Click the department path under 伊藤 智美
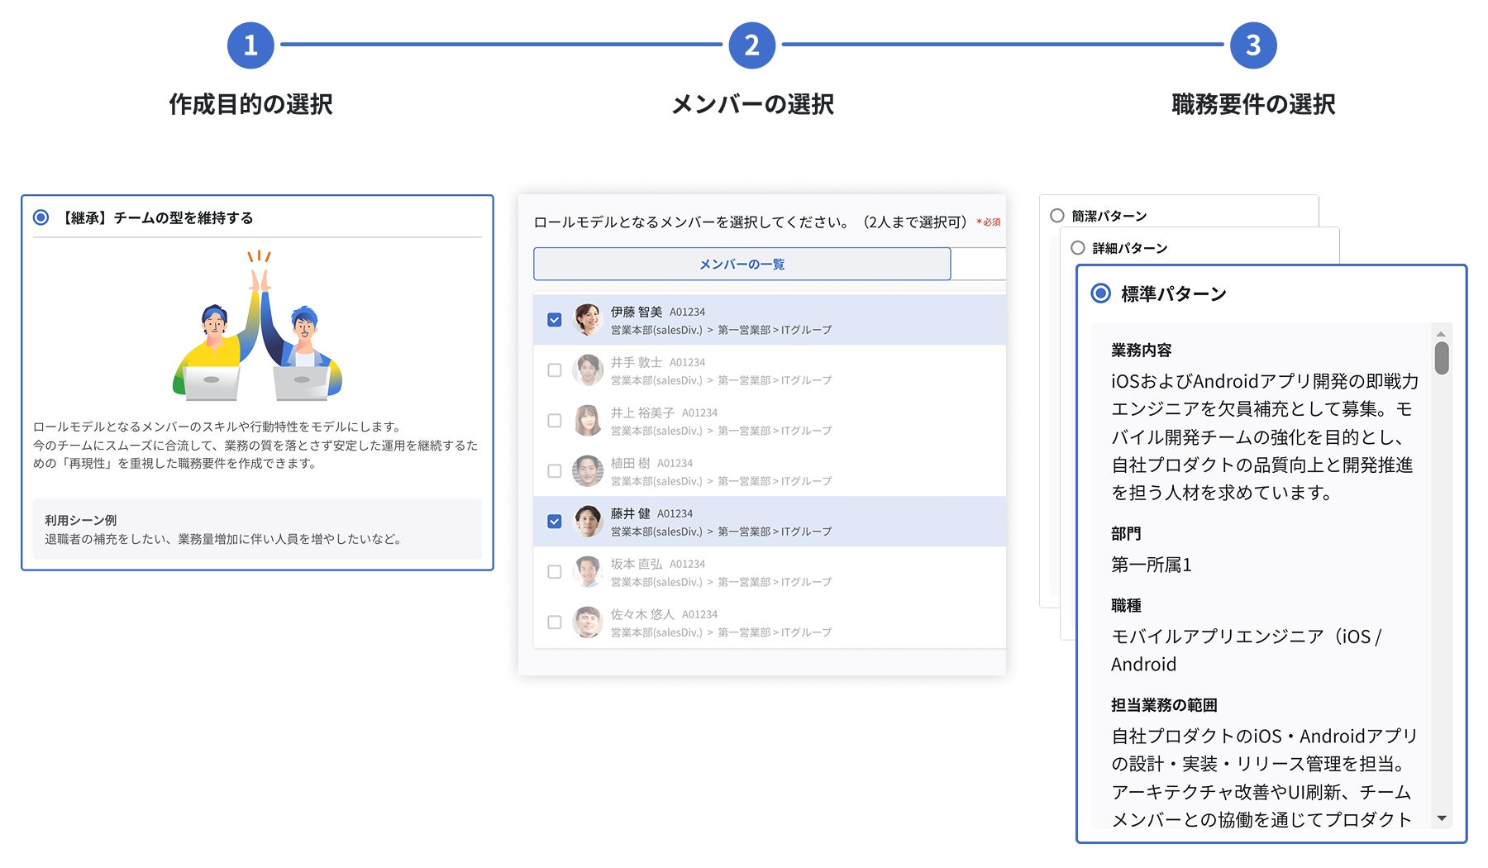 point(721,330)
